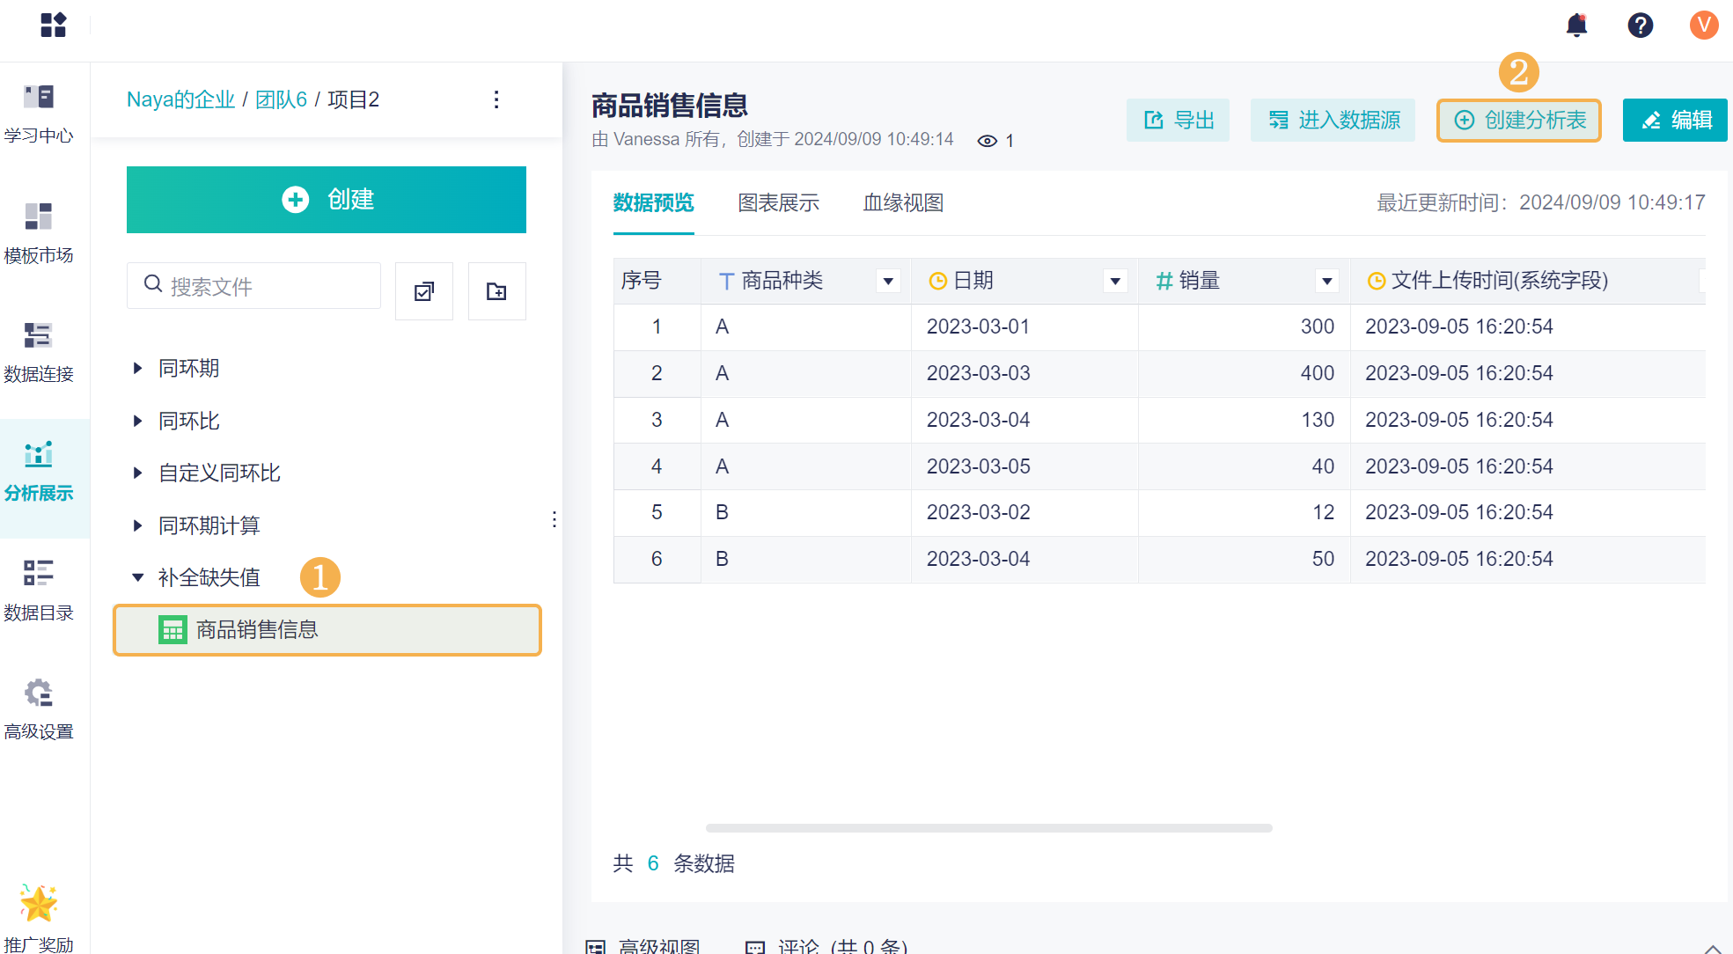Open 团队6 breadcrumb link
This screenshot has height=954, width=1733.
click(281, 99)
